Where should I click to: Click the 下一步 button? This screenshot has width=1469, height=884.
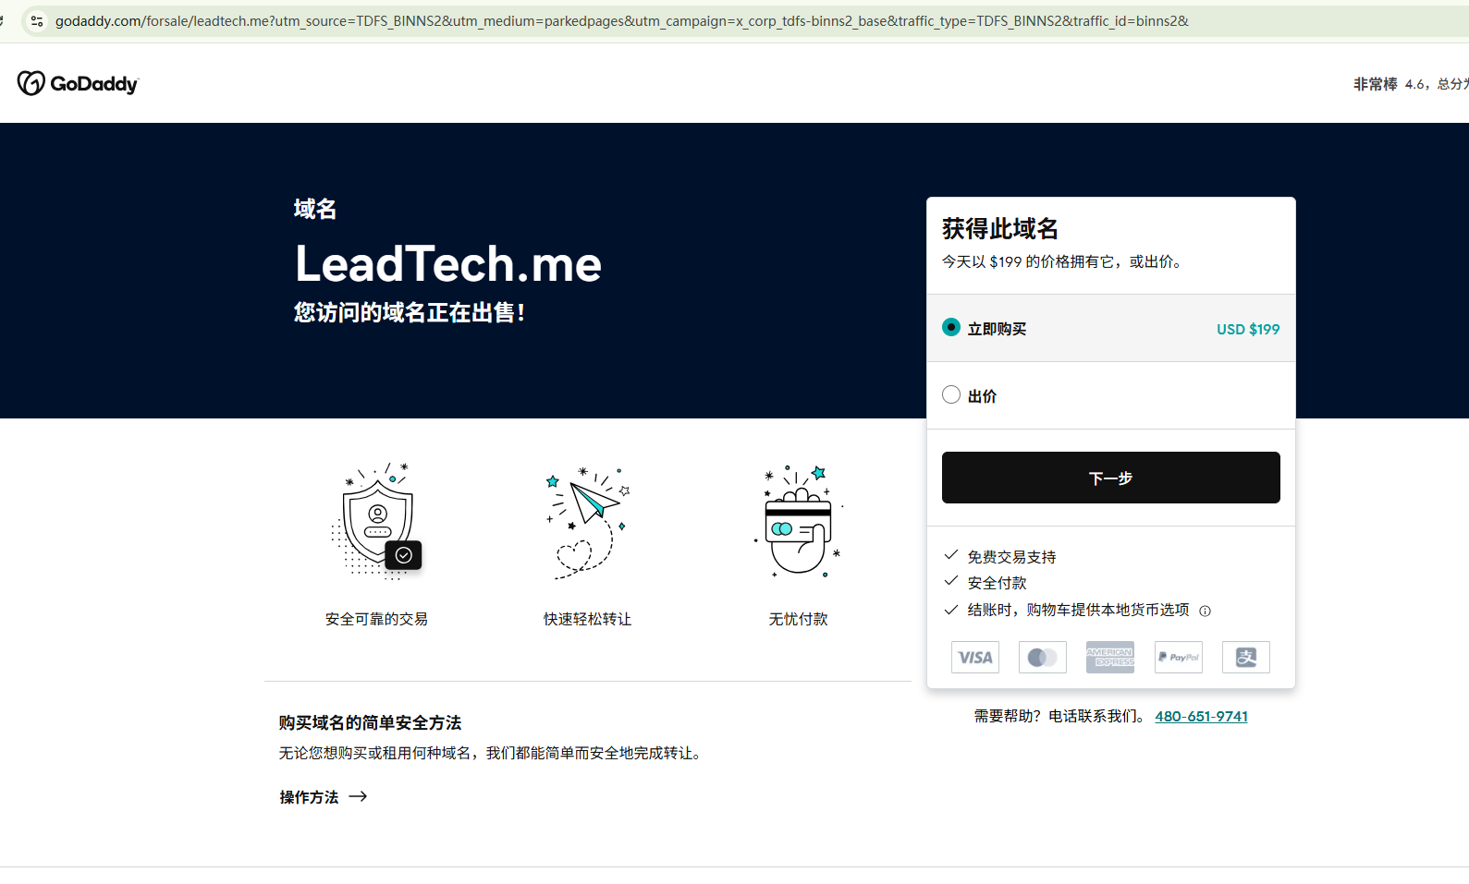click(x=1111, y=478)
